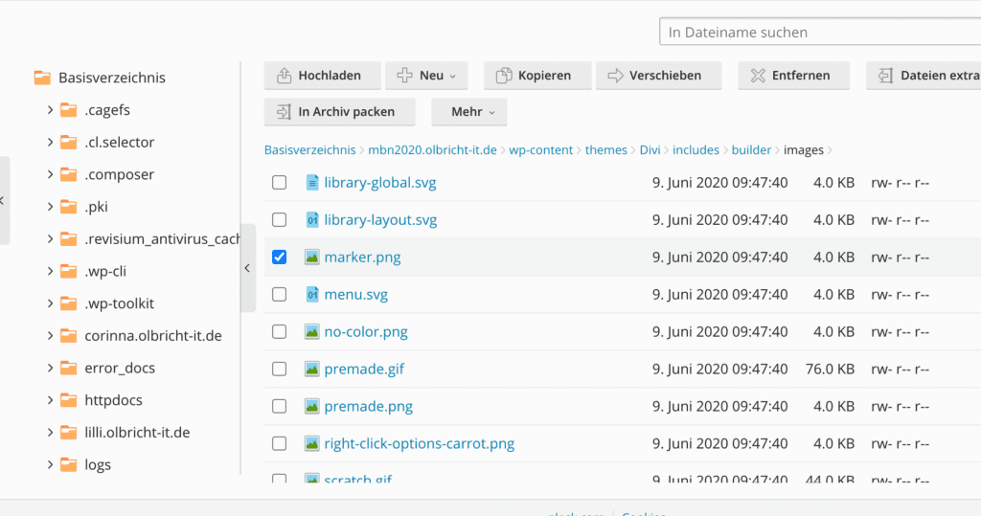Click the Kopieren copy icon
The width and height of the screenshot is (981, 516).
(504, 76)
